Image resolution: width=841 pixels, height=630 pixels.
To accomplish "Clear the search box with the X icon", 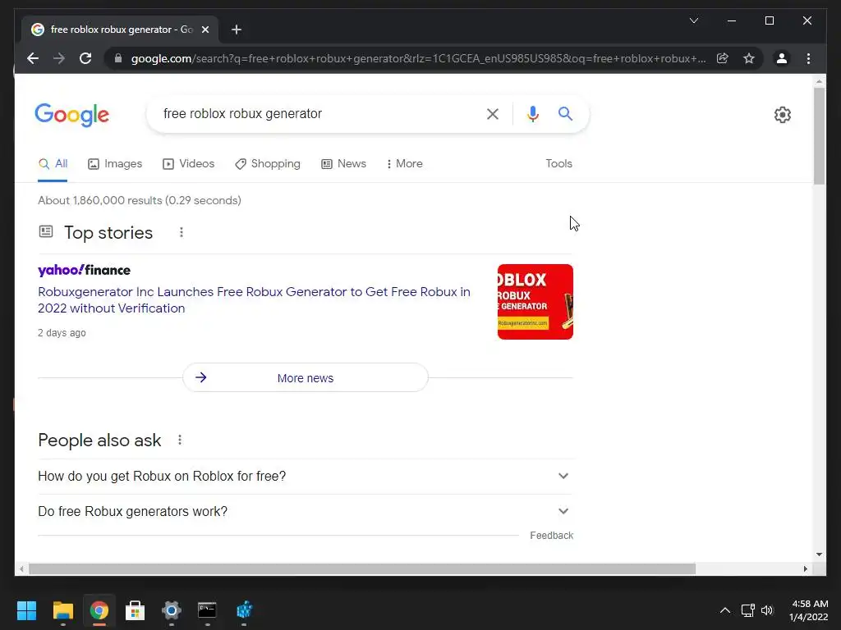I will 493,113.
